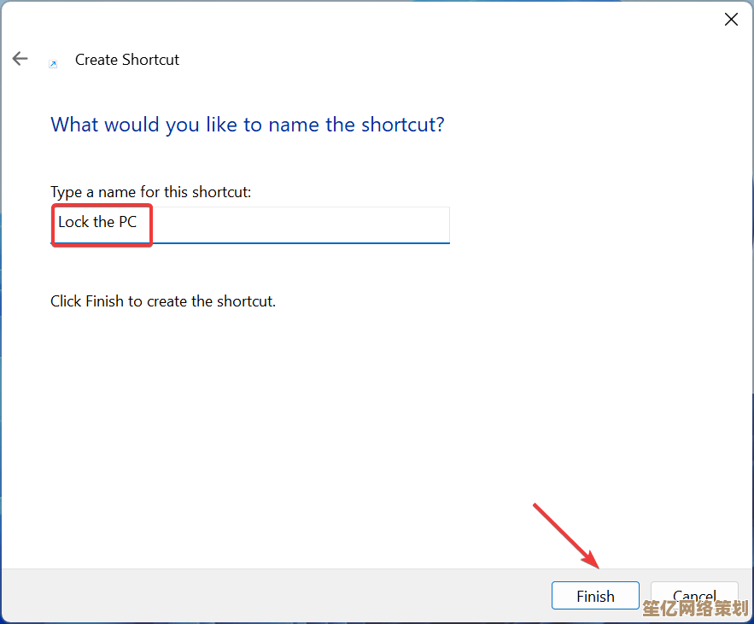Place the cursor after "PC" in the name field
This screenshot has height=624, width=754.
point(138,222)
